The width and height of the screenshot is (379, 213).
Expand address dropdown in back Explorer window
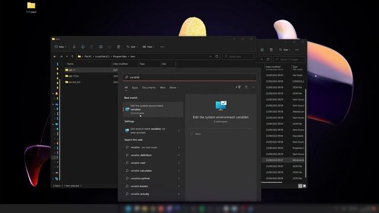coord(262,59)
